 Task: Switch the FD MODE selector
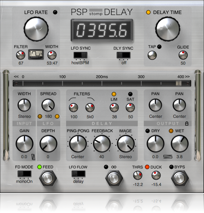pos(24,173)
